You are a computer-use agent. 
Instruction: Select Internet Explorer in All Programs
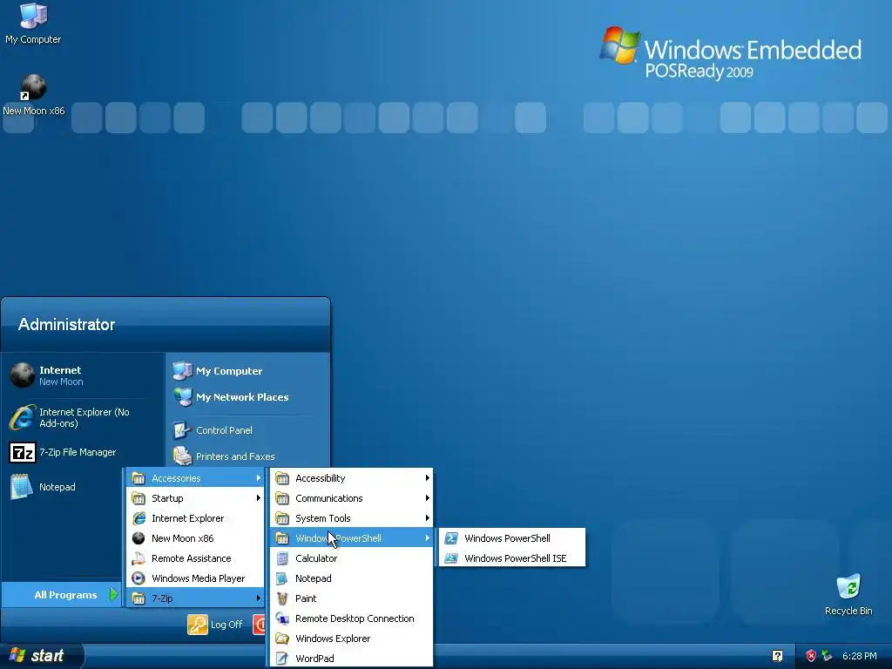195,518
